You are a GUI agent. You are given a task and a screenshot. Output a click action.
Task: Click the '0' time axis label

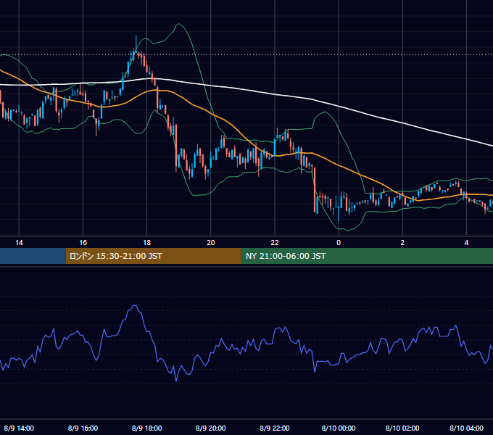339,243
